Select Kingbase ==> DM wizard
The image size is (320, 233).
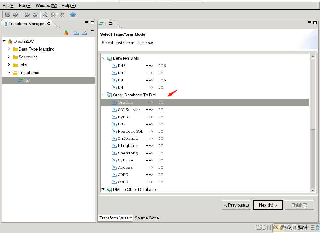205,146
